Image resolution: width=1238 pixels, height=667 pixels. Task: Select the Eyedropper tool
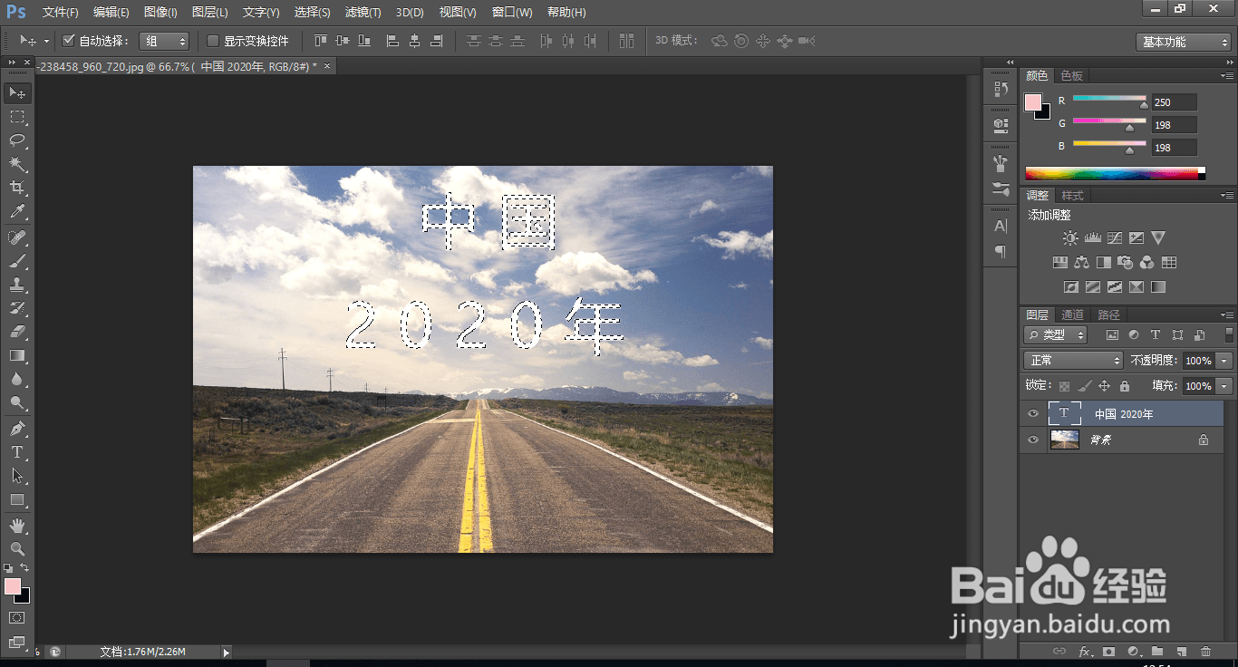coord(17,212)
